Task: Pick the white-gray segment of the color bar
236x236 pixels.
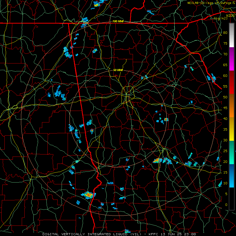Action: click(x=232, y=35)
